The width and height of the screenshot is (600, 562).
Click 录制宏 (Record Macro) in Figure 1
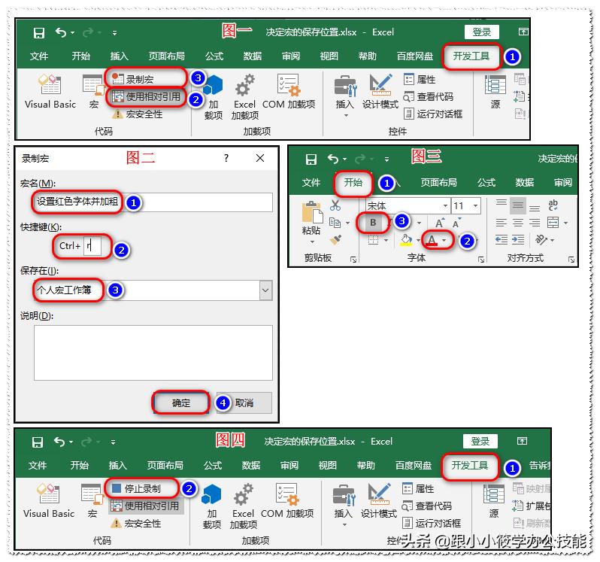[133, 79]
